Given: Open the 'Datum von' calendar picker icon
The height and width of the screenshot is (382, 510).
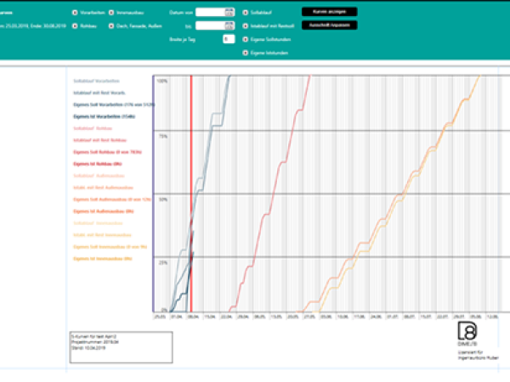Looking at the screenshot, I should click(229, 13).
